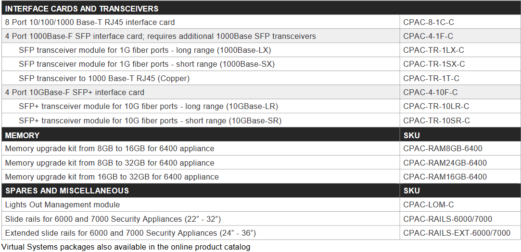Click SKU CPAC-4-1F-C

pos(428,36)
